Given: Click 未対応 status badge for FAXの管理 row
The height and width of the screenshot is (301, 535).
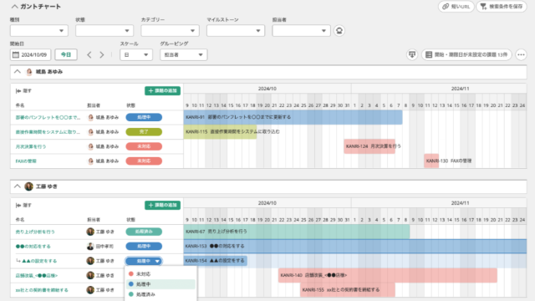Looking at the screenshot, I should coord(144,161).
